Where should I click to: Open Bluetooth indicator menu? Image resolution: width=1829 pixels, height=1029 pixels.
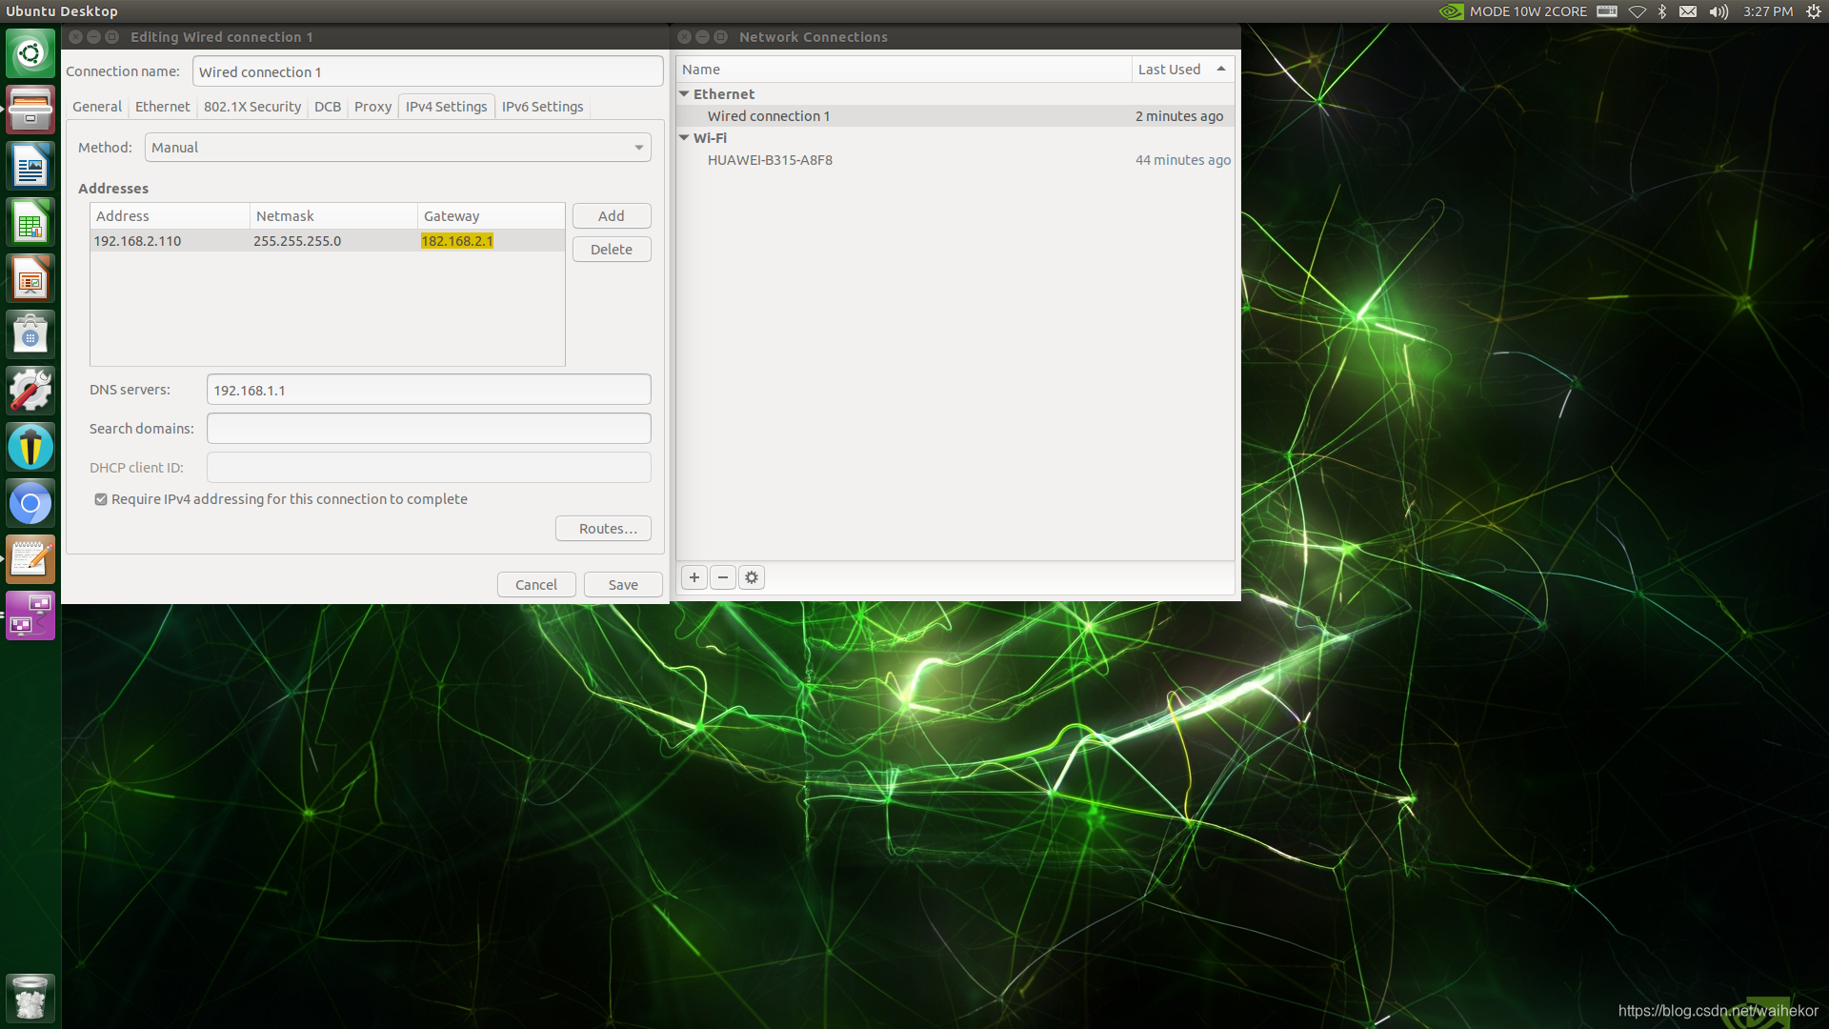(1662, 11)
